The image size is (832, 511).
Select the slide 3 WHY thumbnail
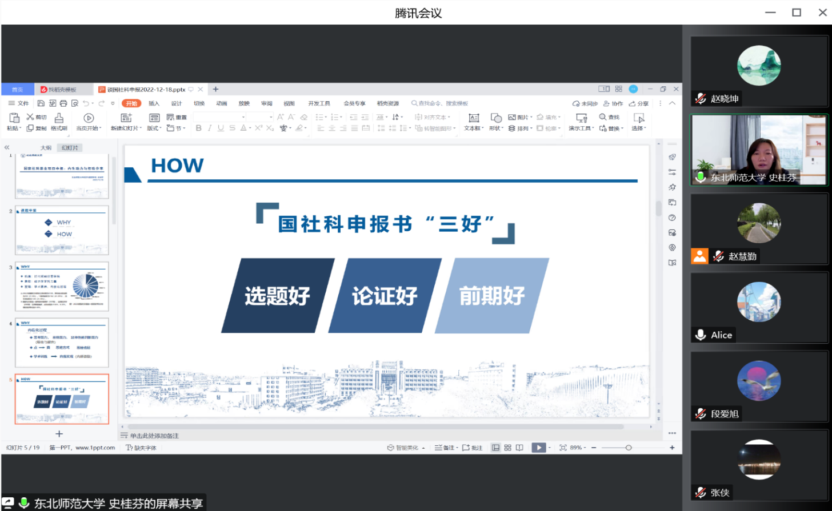[62, 287]
